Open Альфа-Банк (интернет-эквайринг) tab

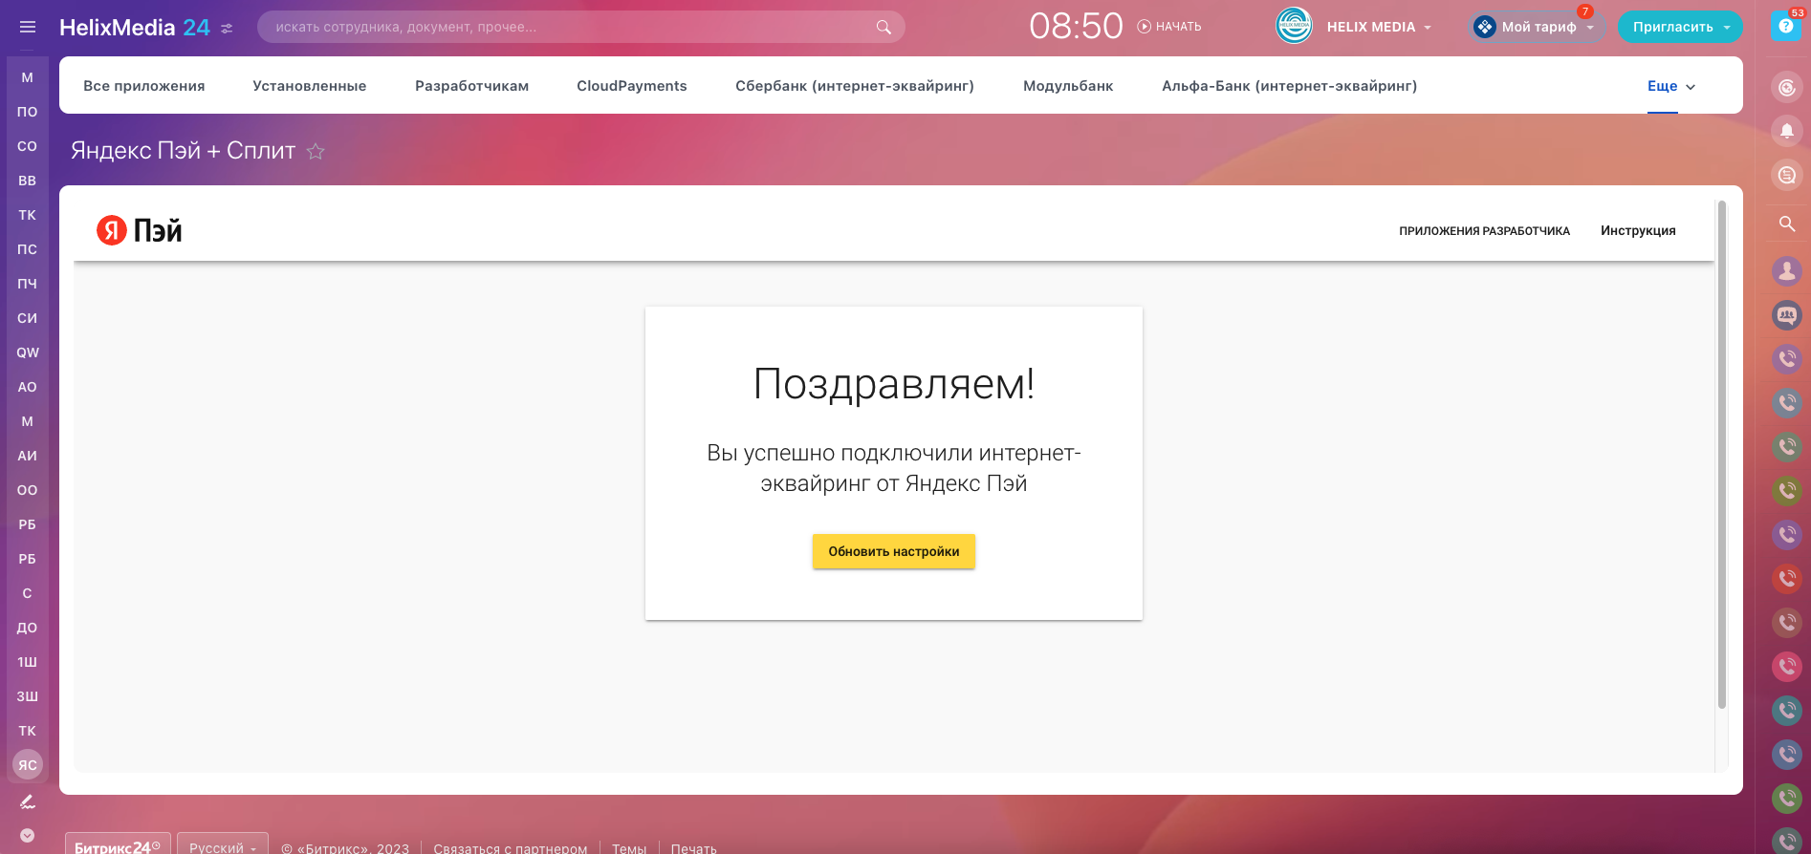[1290, 86]
